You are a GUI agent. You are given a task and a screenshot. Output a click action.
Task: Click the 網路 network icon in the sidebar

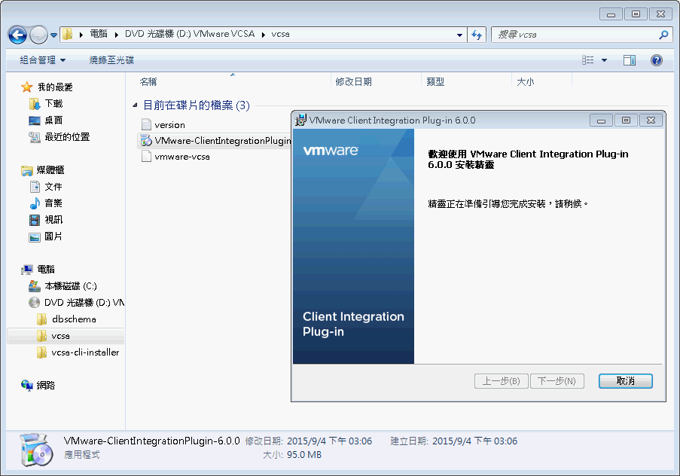click(x=27, y=386)
